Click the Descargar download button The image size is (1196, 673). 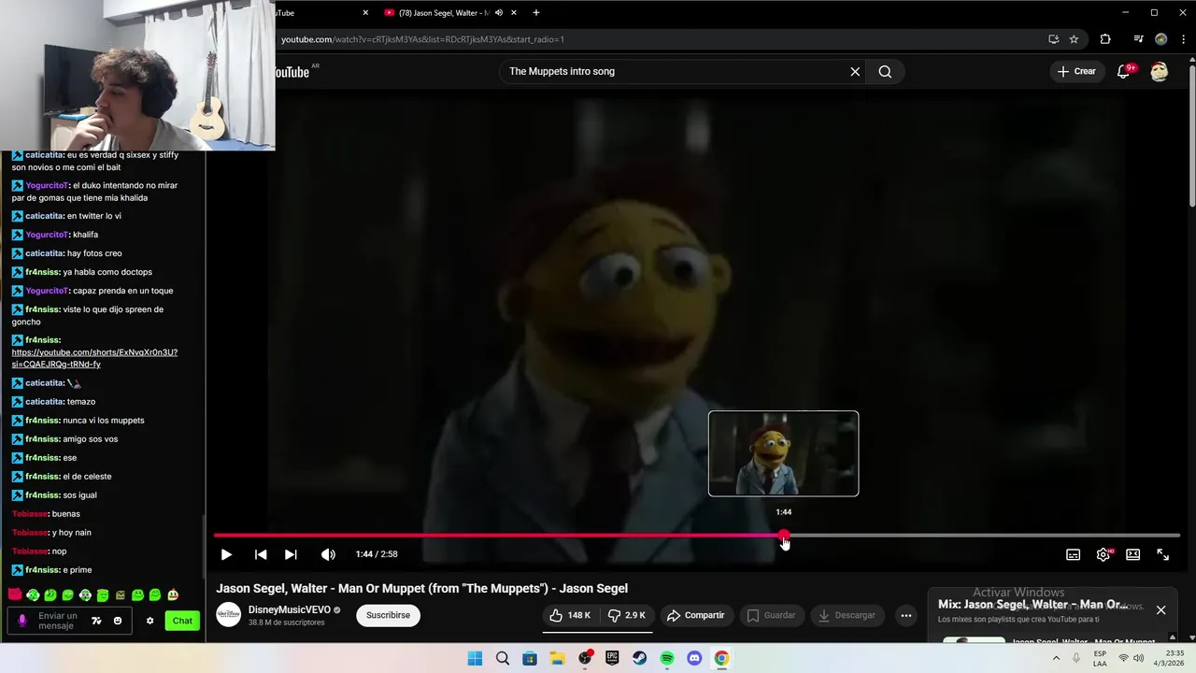pos(847,615)
